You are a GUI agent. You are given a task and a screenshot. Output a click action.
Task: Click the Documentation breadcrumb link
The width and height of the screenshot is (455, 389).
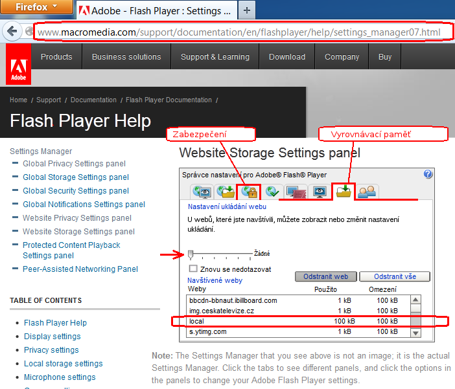pyautogui.click(x=93, y=100)
